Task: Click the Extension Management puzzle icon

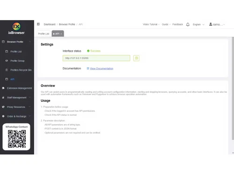Action: pos(3,88)
